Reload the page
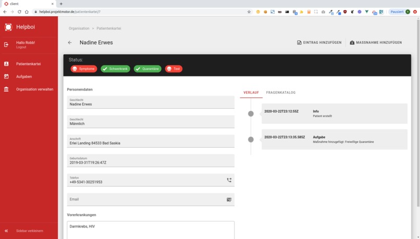Viewport: 420px width, 239px height. [19, 12]
